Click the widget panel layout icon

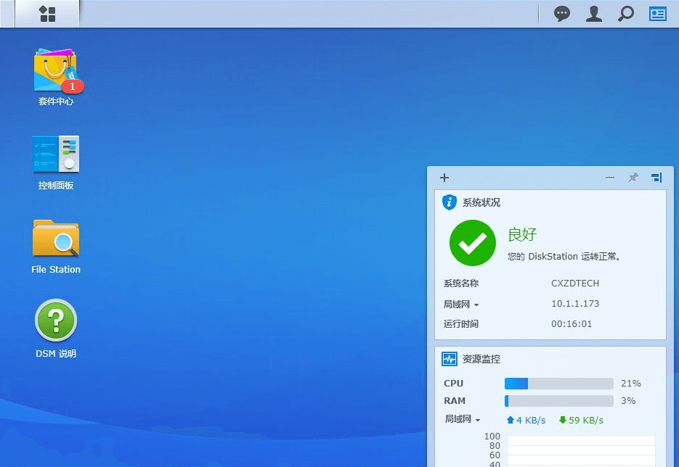pos(656,178)
